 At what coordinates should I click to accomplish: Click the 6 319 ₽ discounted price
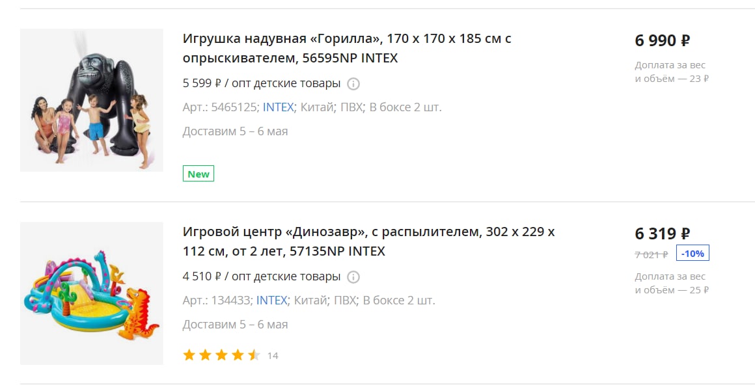pyautogui.click(x=662, y=234)
